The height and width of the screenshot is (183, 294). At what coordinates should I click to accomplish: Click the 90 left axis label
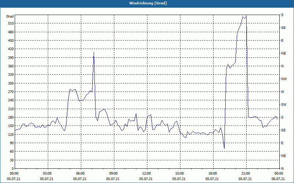coord(12,143)
